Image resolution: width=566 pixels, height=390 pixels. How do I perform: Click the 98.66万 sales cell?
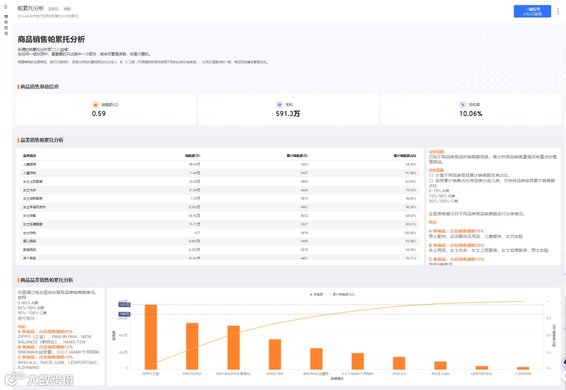click(x=194, y=164)
